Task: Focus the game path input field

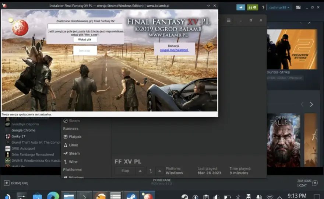Action: [85, 26]
